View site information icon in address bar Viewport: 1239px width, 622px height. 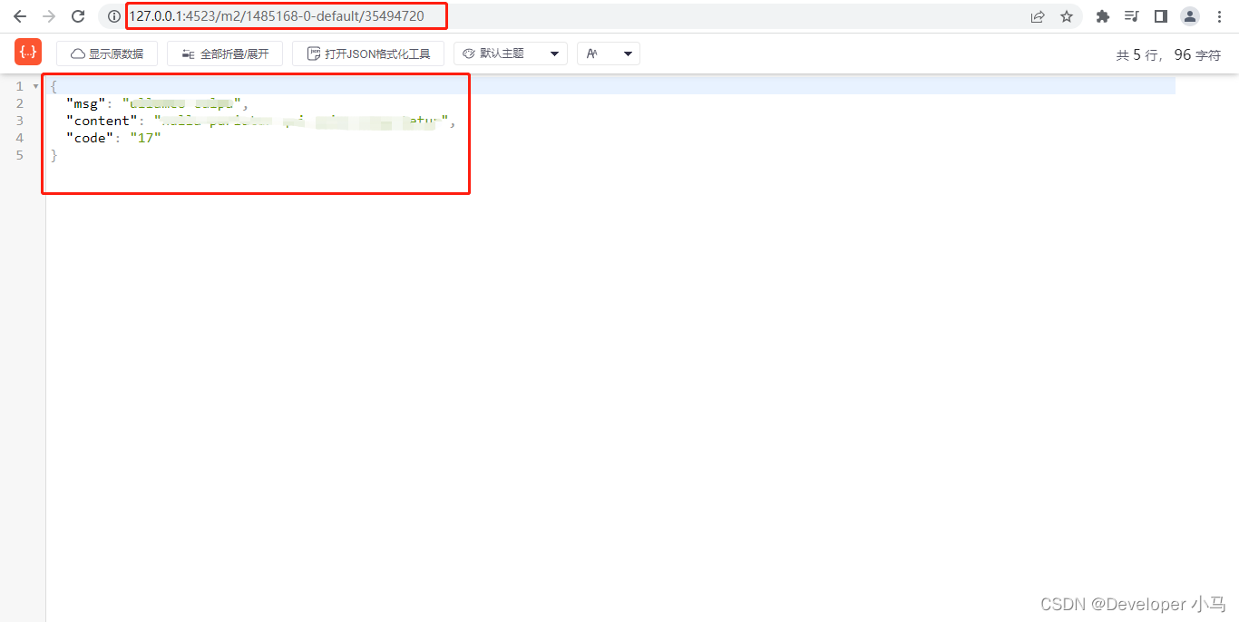click(x=113, y=16)
